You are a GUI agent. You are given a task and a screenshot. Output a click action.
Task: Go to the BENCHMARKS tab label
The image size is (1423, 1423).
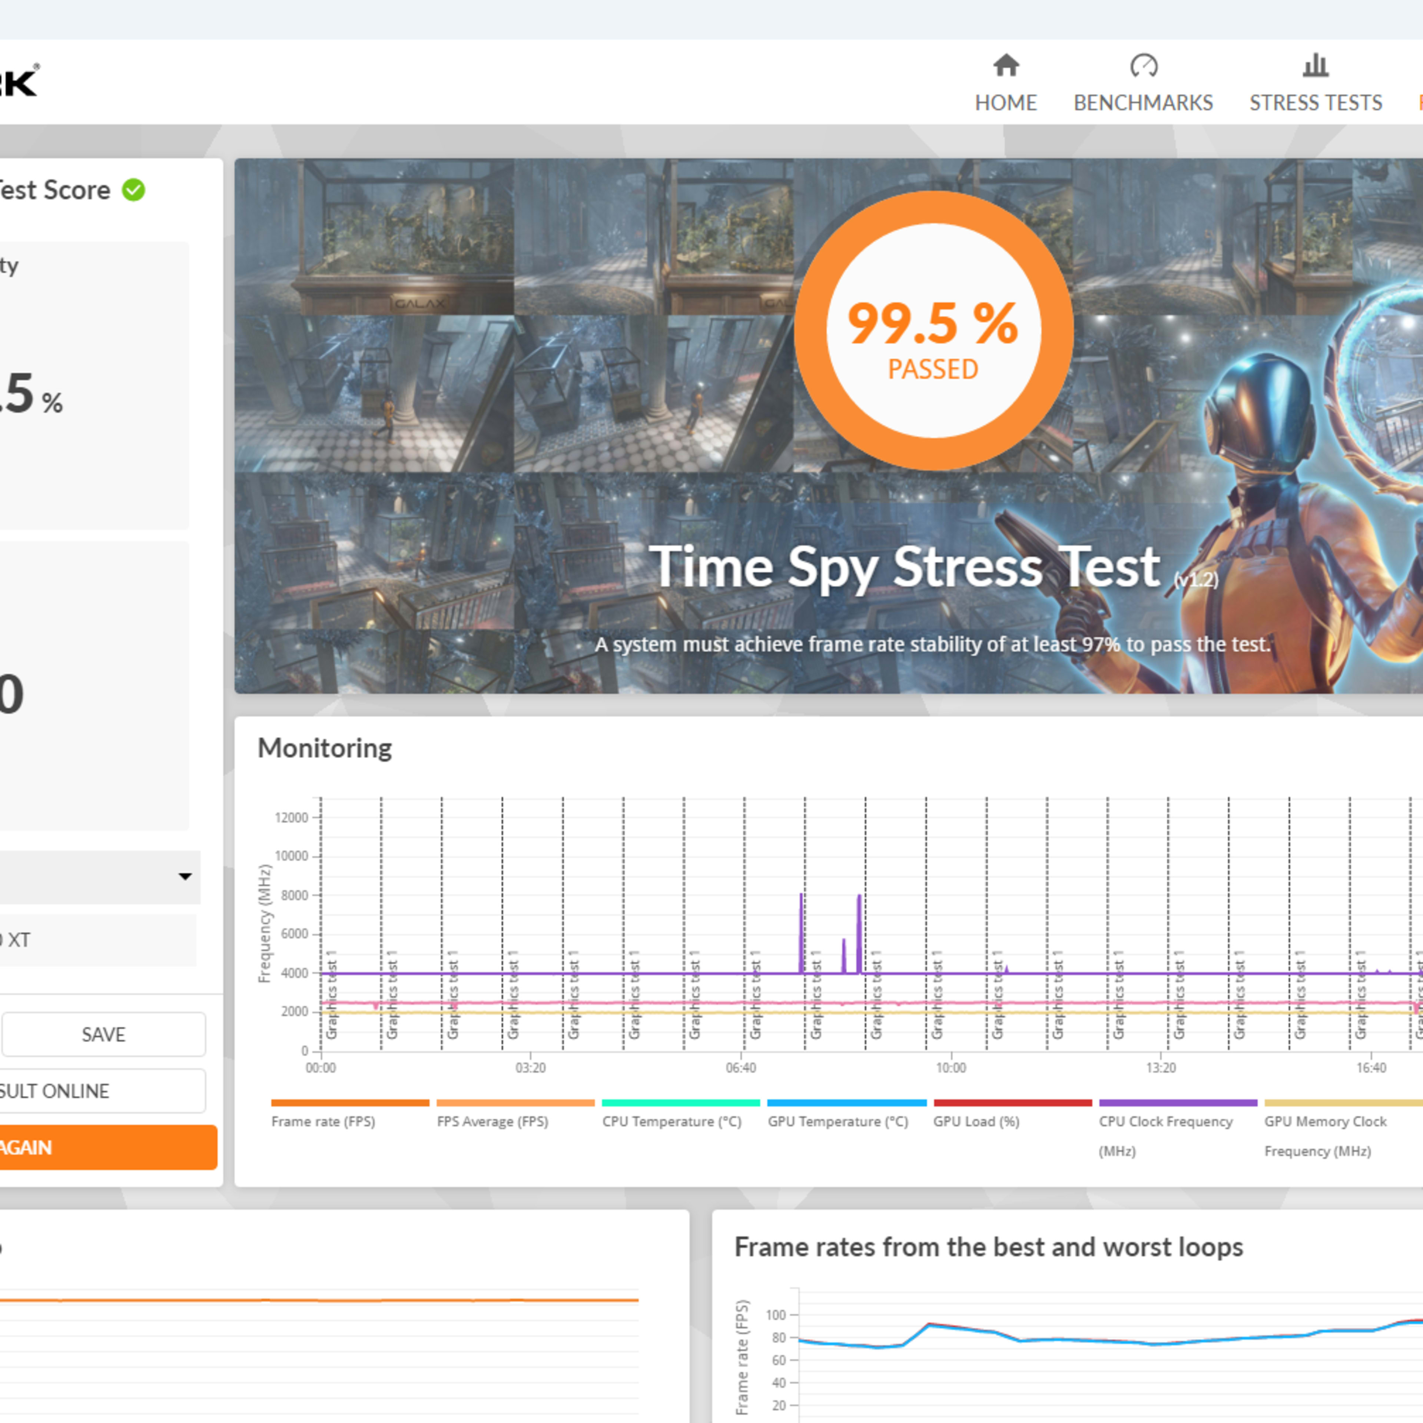tap(1143, 102)
